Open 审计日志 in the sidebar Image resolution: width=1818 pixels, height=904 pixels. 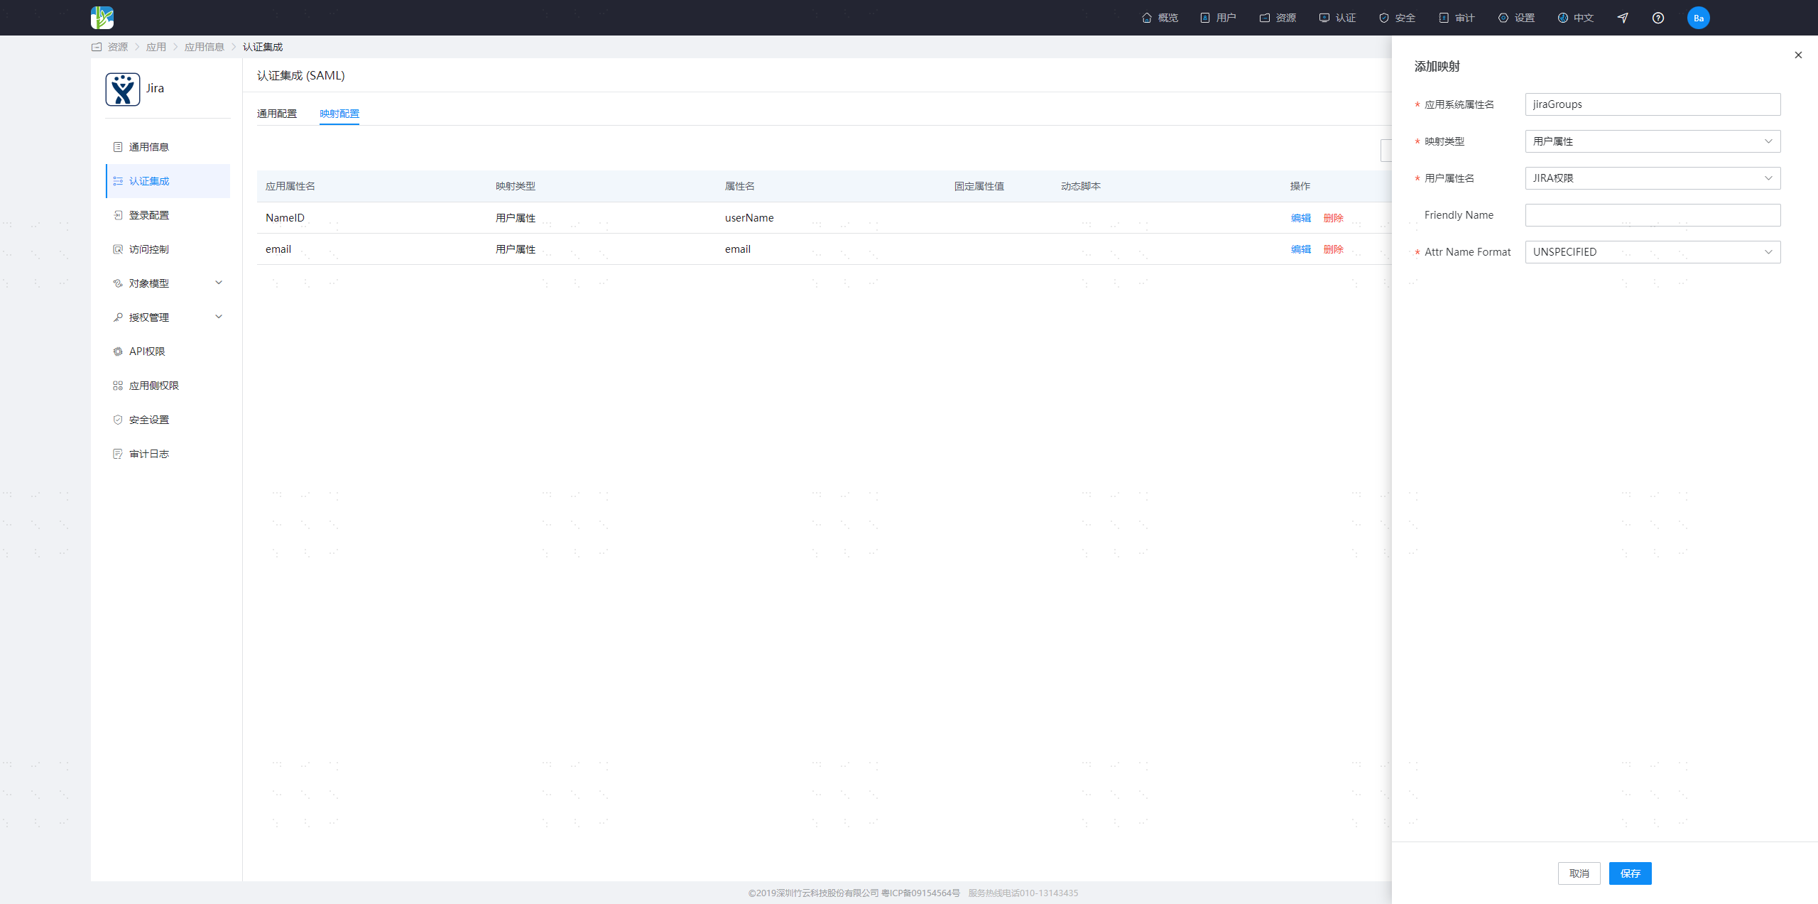pos(168,454)
